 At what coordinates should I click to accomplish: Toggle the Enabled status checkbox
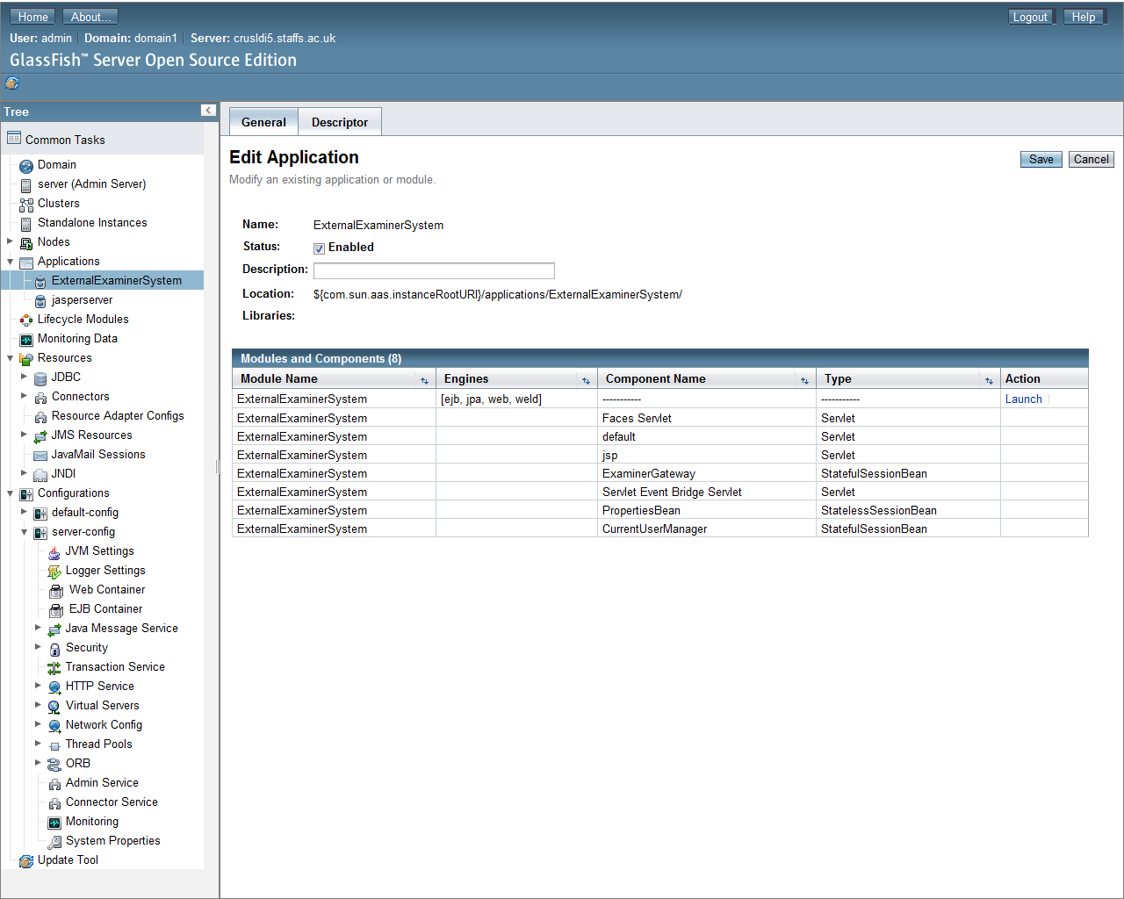click(x=319, y=248)
